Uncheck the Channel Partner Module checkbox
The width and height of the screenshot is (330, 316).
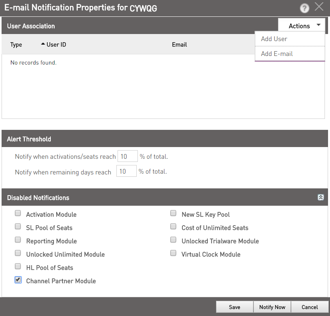(x=18, y=280)
